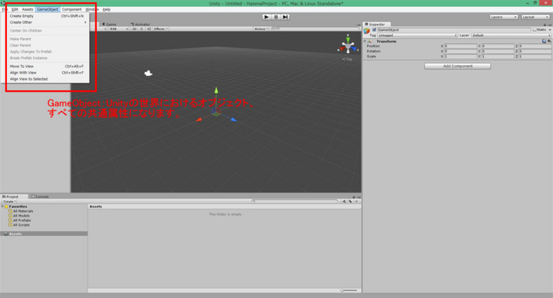
Task: Switch to the Console tab
Action: tap(40, 197)
